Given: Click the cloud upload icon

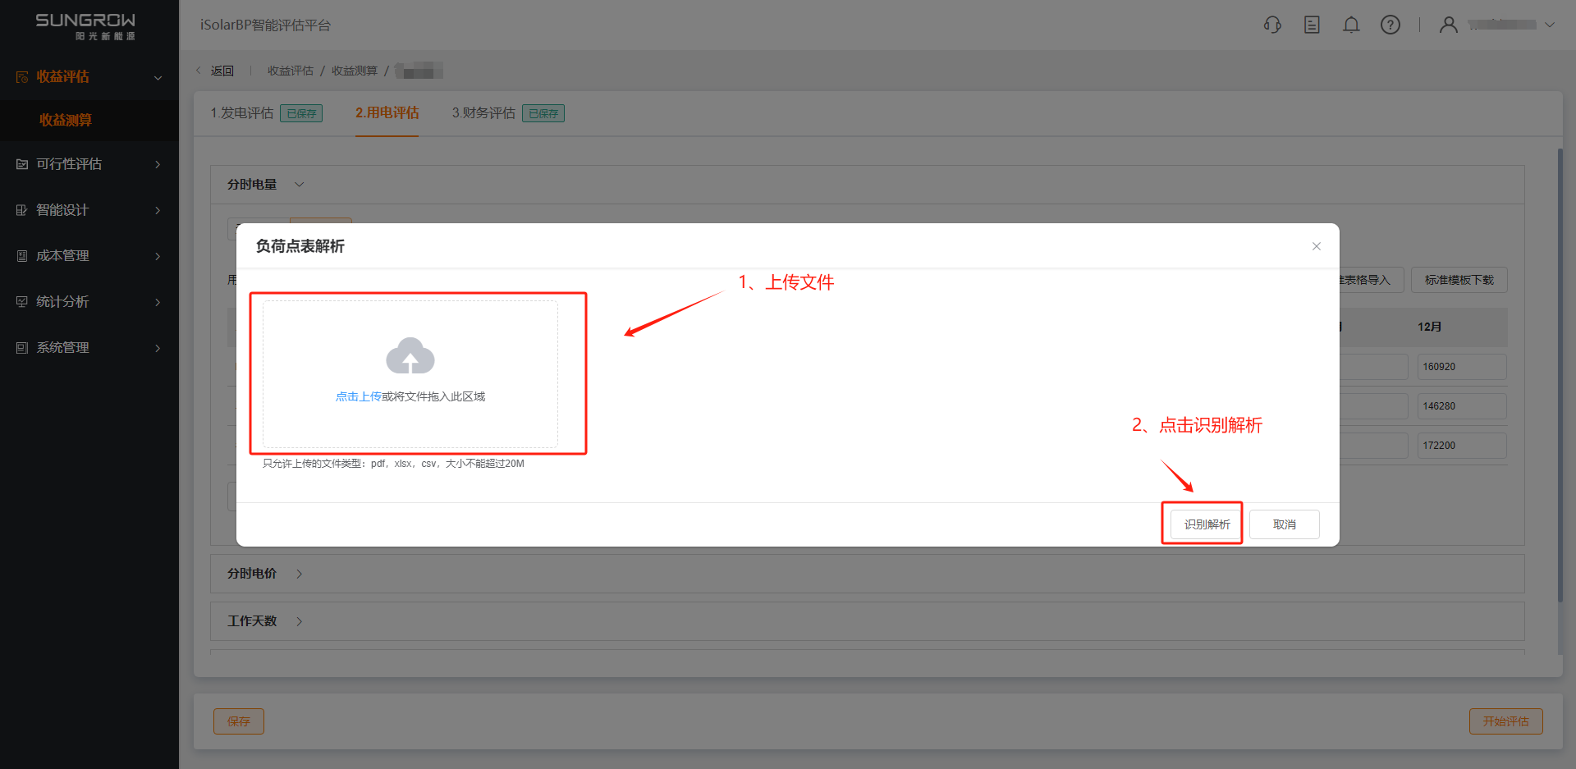Looking at the screenshot, I should tap(410, 356).
